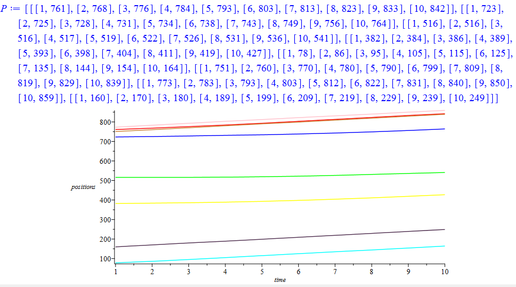Click the "positions" vertical axis label
The height and width of the screenshot is (287, 516).
[83, 187]
